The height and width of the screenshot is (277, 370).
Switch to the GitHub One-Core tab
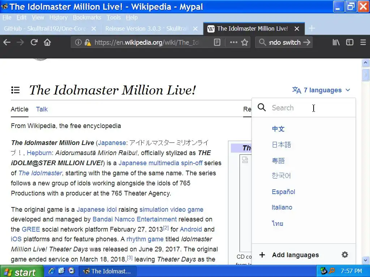coord(45,29)
